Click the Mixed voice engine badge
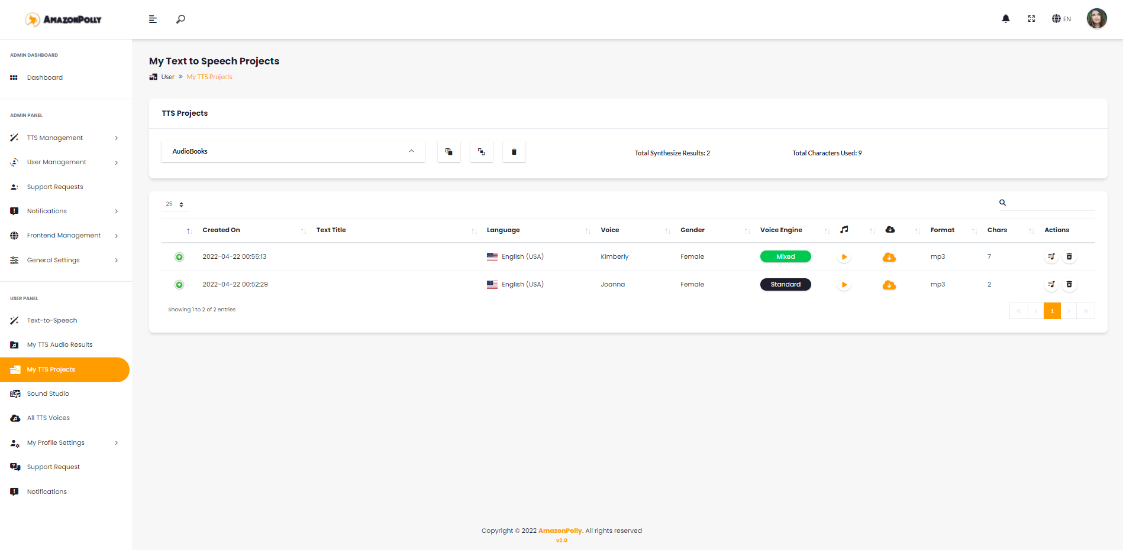 [x=785, y=257]
